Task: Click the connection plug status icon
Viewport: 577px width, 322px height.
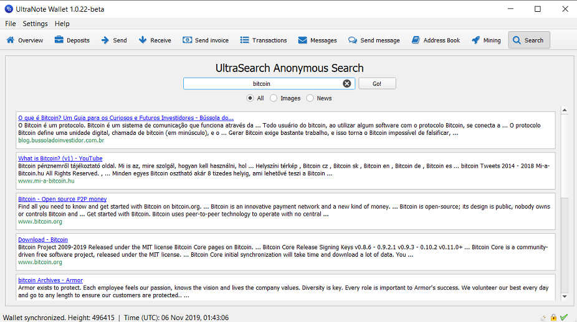Action: 543,318
